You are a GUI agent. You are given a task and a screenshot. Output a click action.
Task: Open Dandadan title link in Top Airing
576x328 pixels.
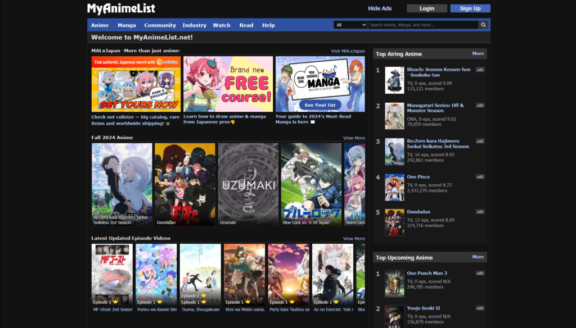click(418, 212)
